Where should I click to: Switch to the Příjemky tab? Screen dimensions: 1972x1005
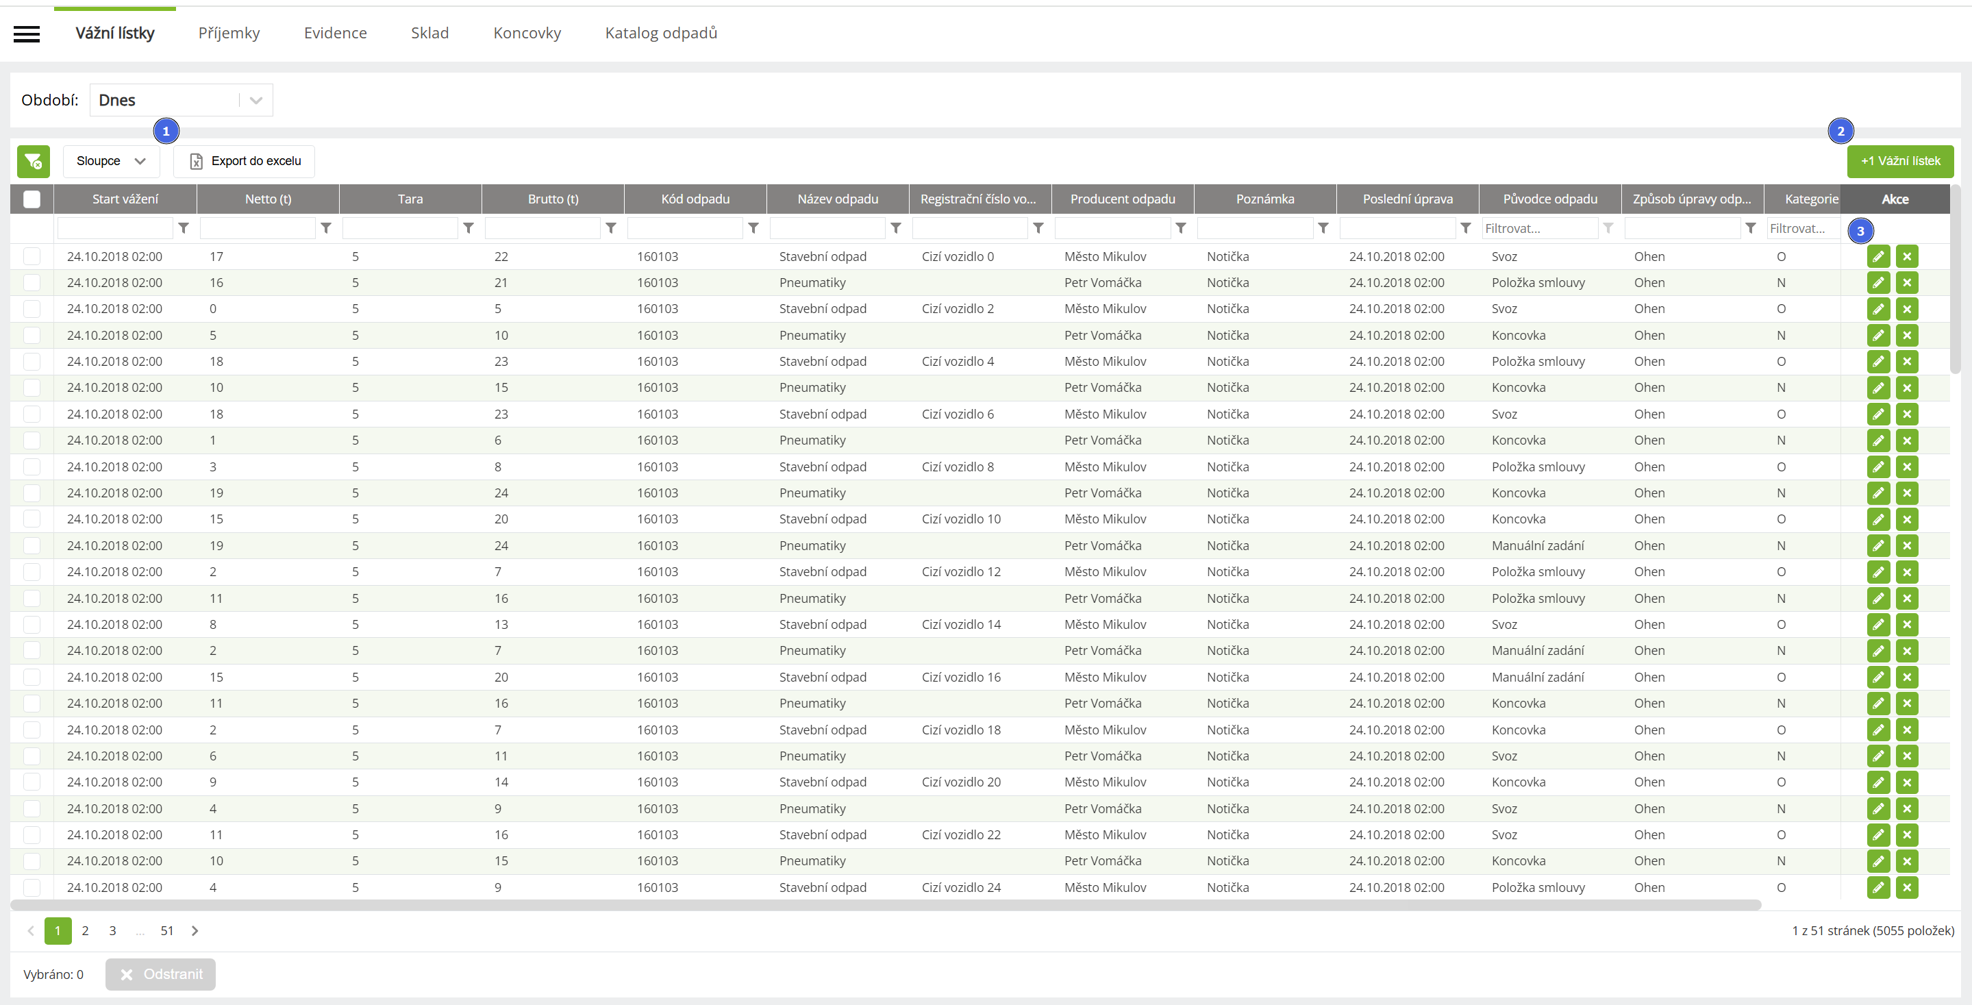tap(229, 33)
